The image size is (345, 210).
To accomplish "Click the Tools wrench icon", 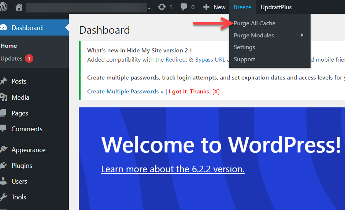I will tap(3, 197).
